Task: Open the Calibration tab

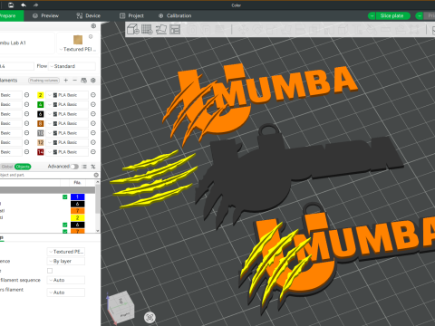Action: click(x=175, y=15)
